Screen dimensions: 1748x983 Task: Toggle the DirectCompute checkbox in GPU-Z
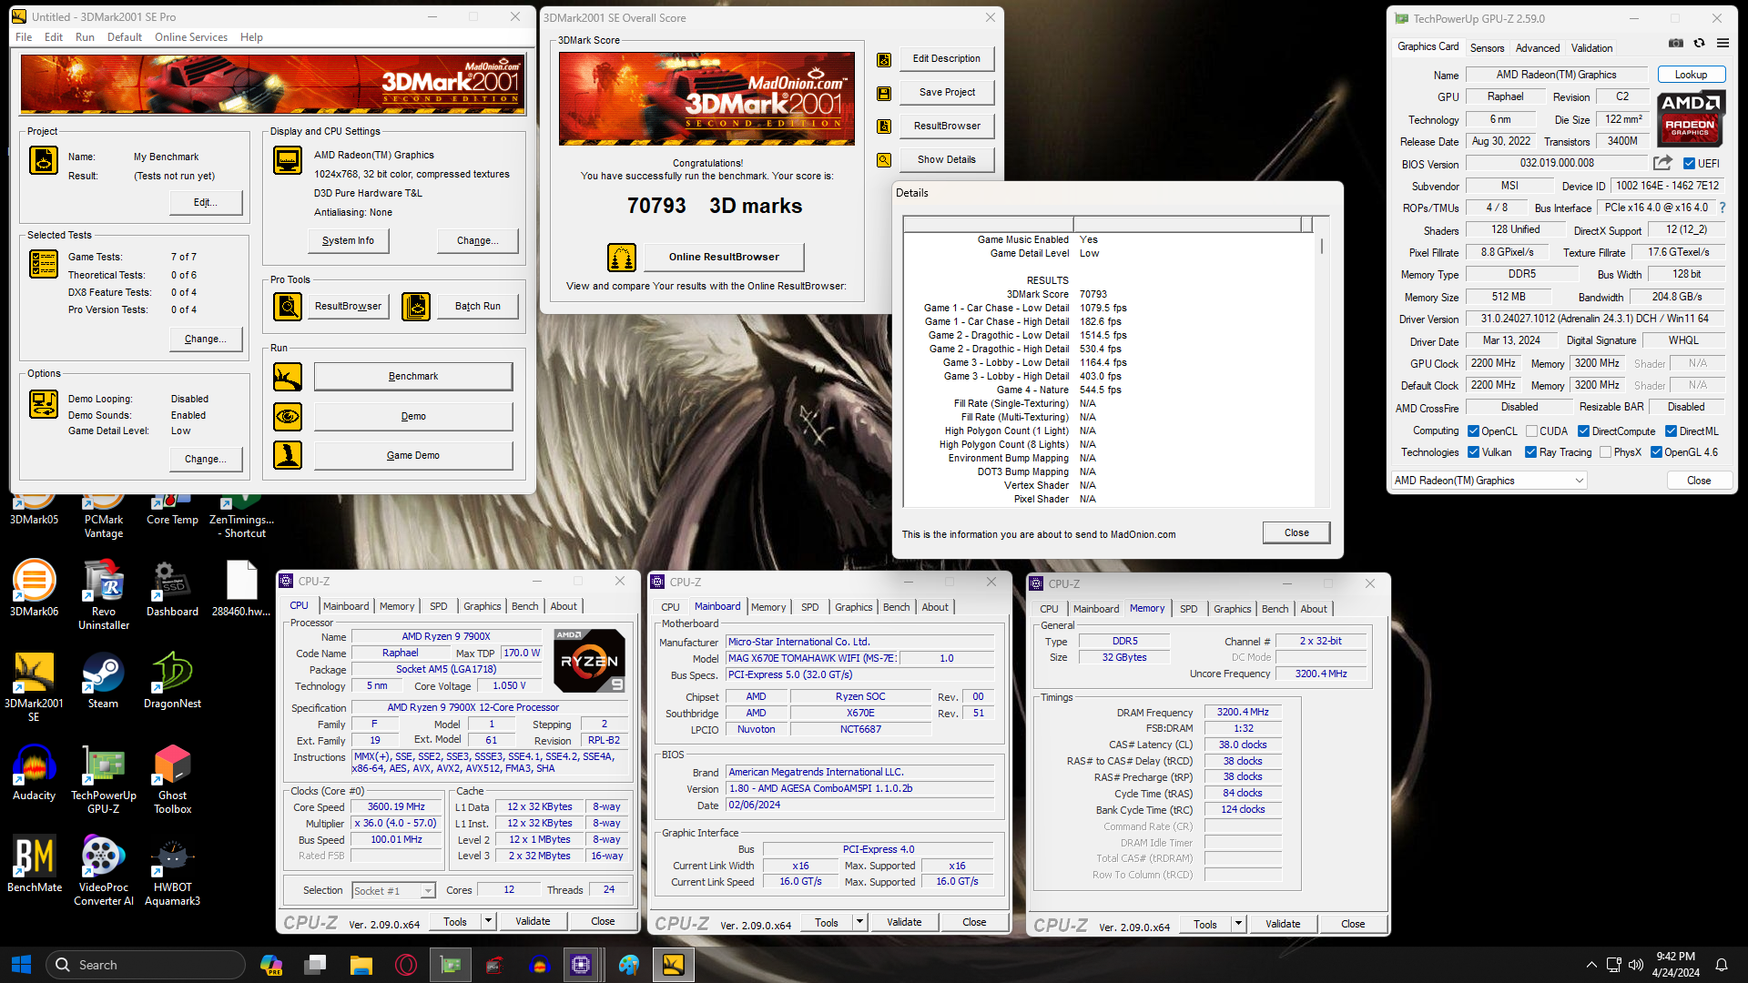pos(1584,431)
